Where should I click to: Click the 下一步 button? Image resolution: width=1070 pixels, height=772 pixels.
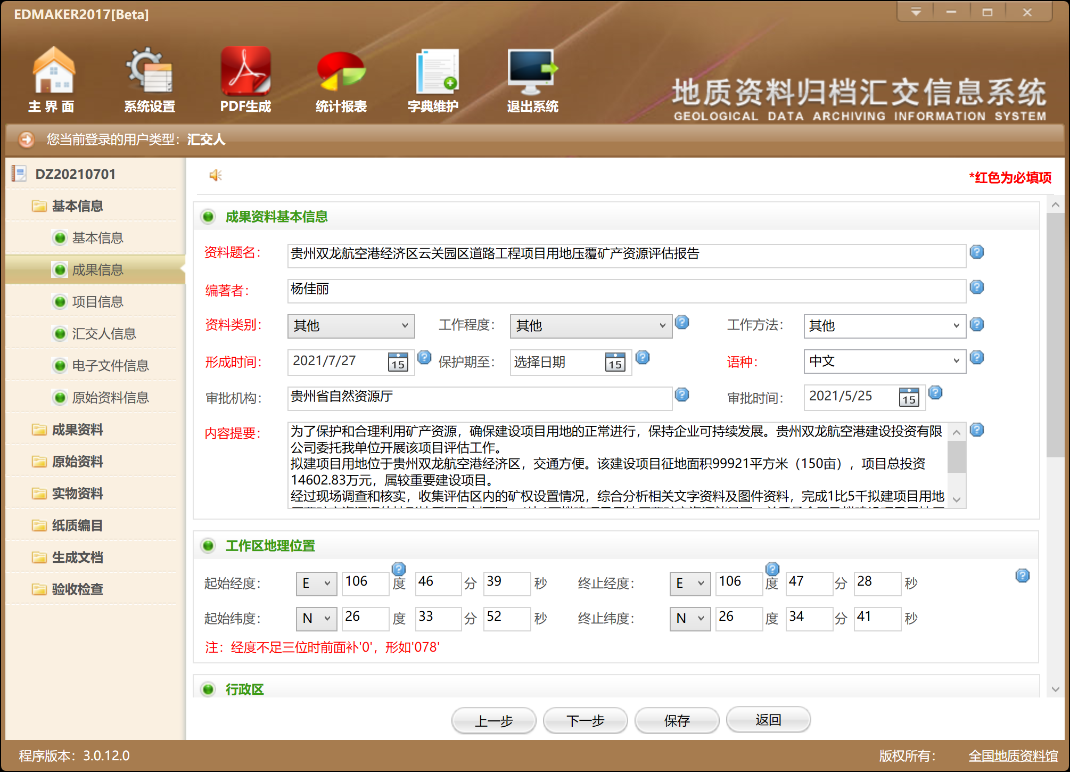coord(586,720)
